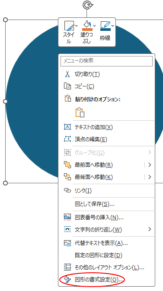The image size is (163, 291).
Task: Select 最前面へ移動(R)
Action: [x=93, y=165]
